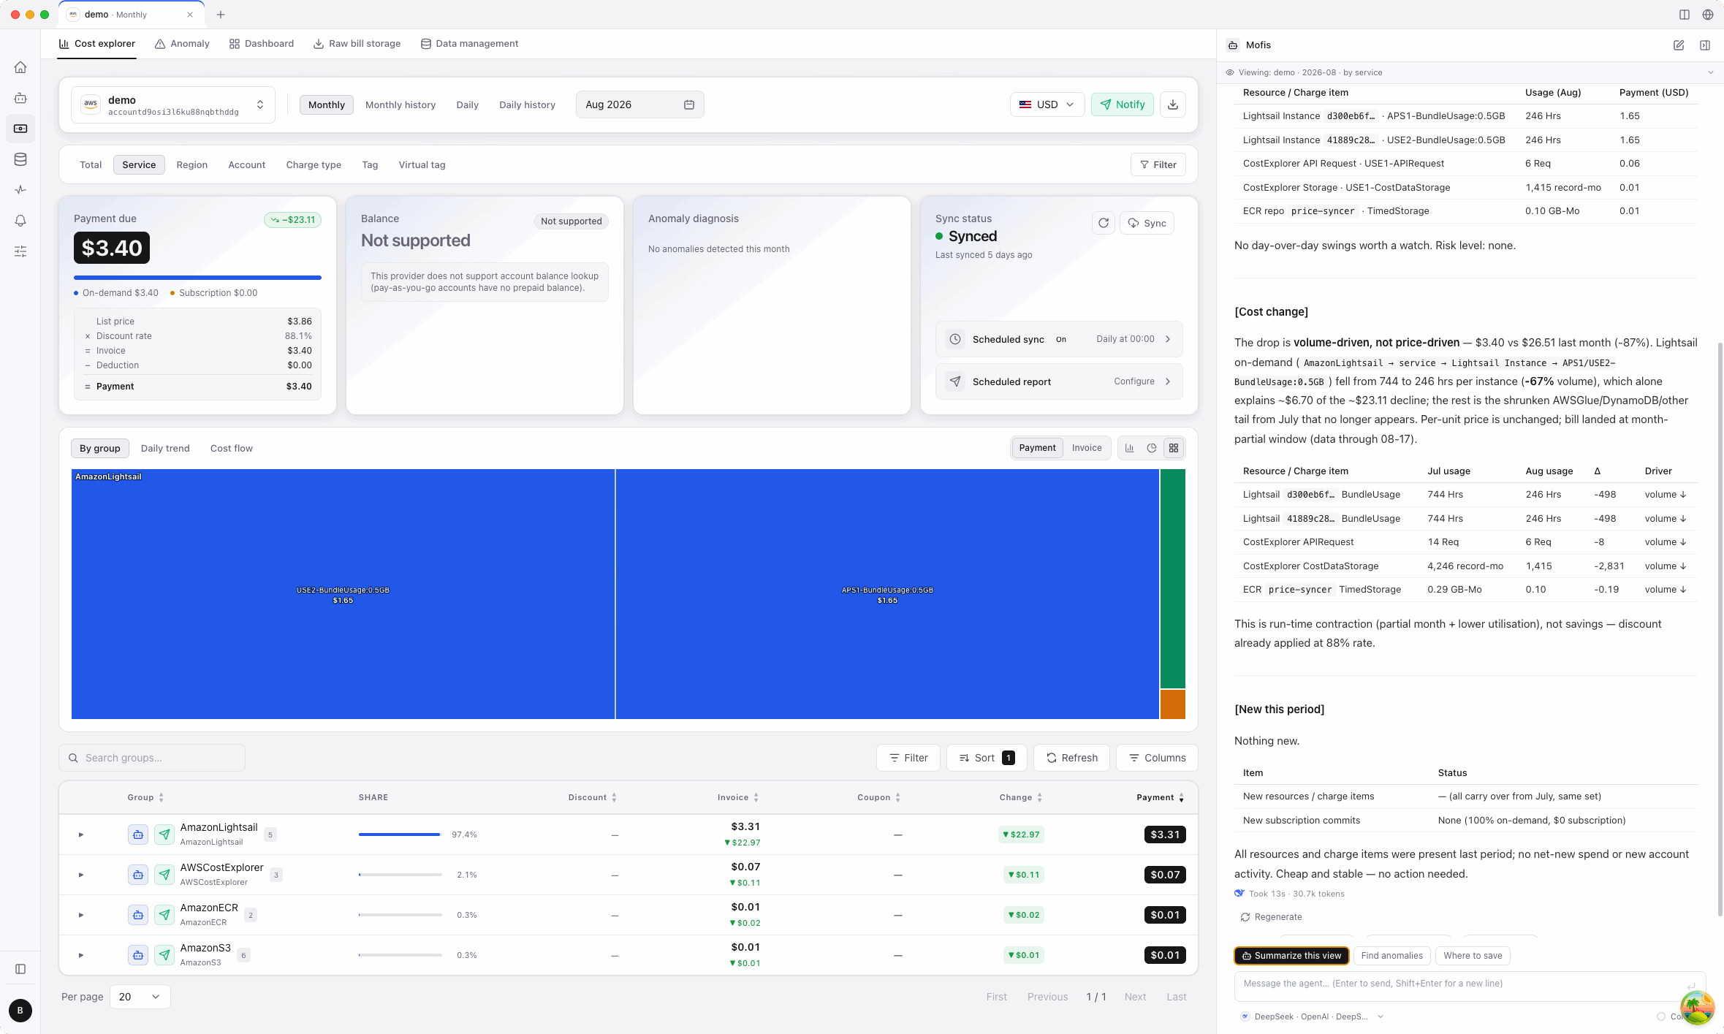The width and height of the screenshot is (1724, 1034).
Task: Click the AmazonECR row notify send icon
Action: point(164,915)
